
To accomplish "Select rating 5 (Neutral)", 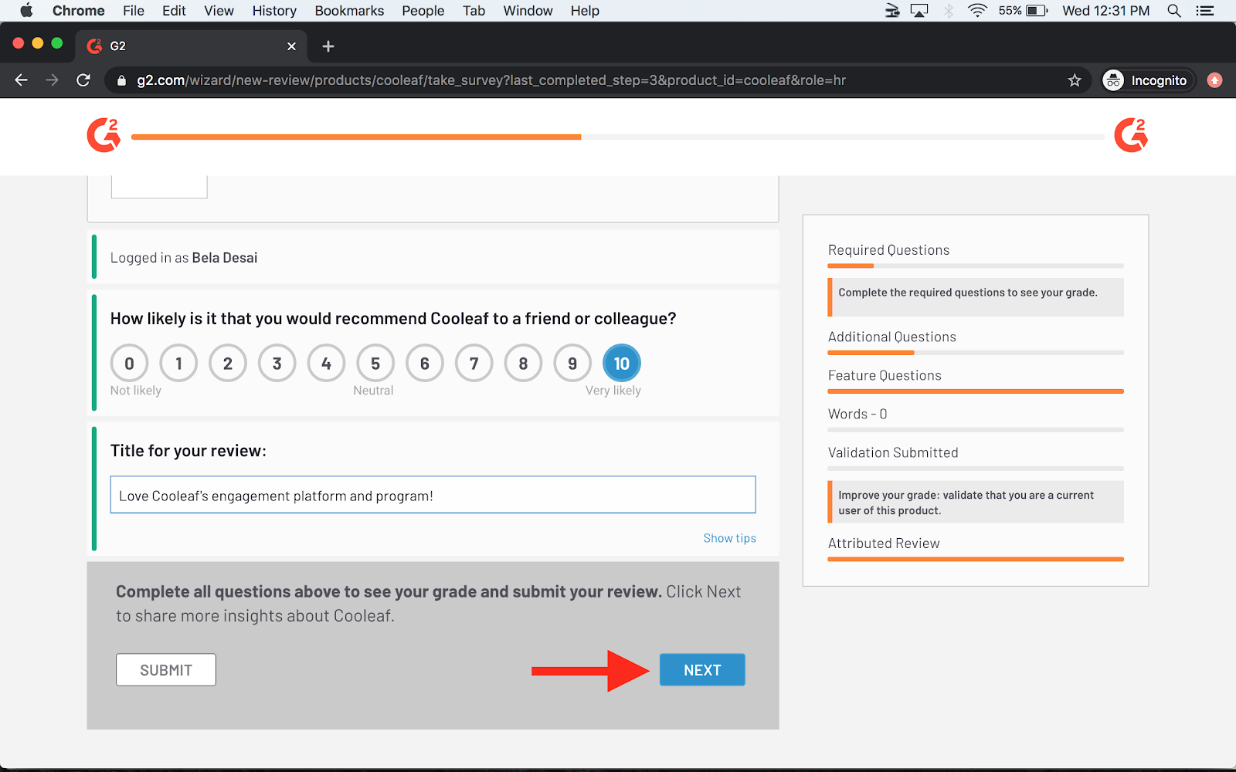I will coord(375,364).
